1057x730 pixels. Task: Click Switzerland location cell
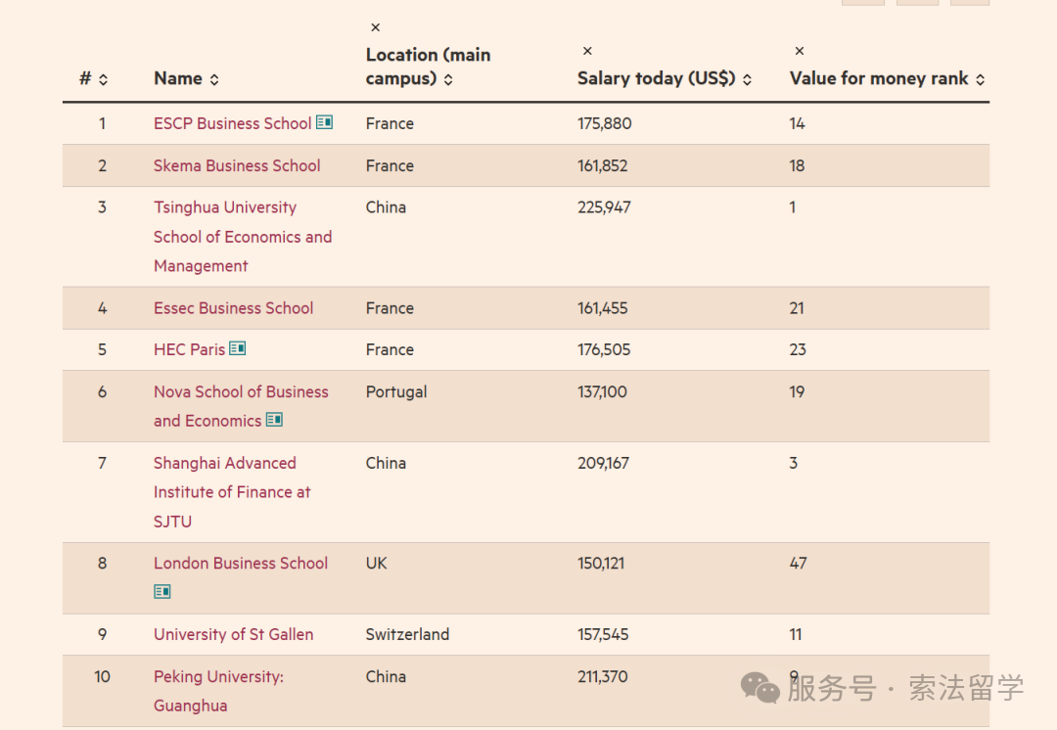407,634
